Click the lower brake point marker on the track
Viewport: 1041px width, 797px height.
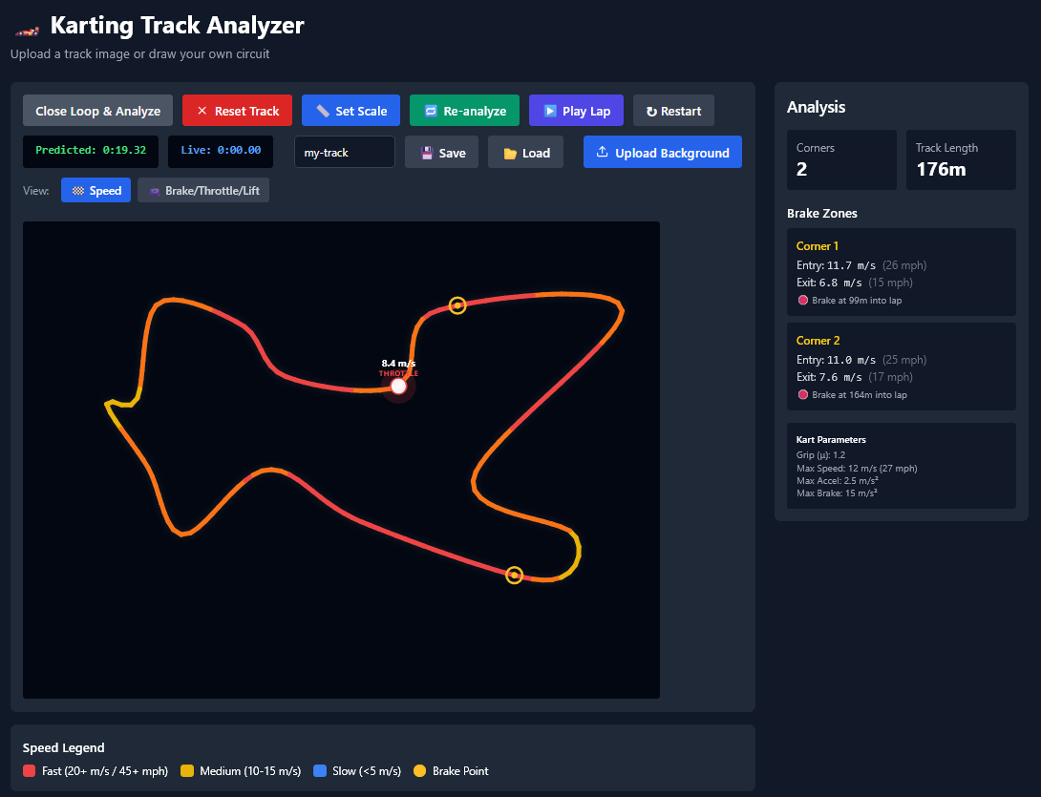point(514,575)
